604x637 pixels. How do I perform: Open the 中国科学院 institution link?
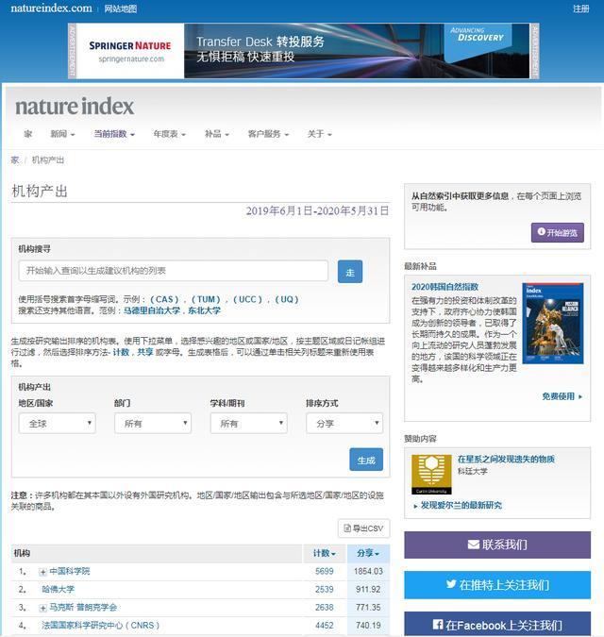point(70,572)
